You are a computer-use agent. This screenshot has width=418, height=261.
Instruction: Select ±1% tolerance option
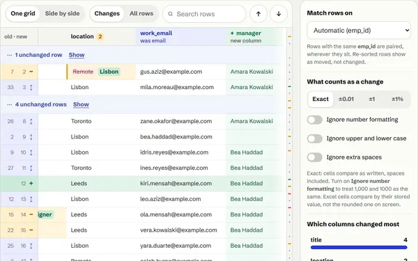click(x=397, y=100)
